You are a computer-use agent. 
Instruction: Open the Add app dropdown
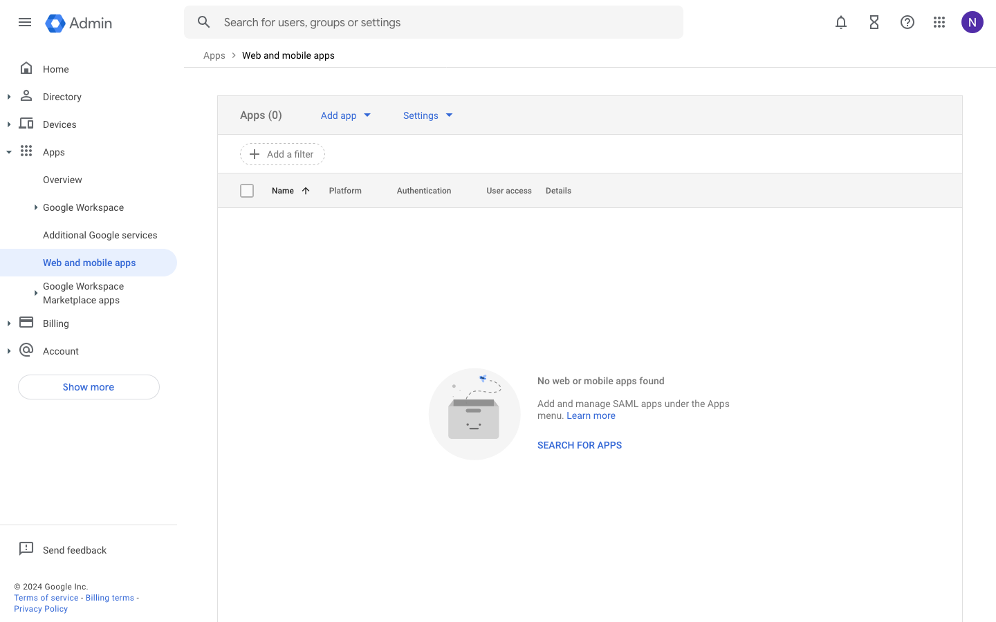pyautogui.click(x=345, y=115)
